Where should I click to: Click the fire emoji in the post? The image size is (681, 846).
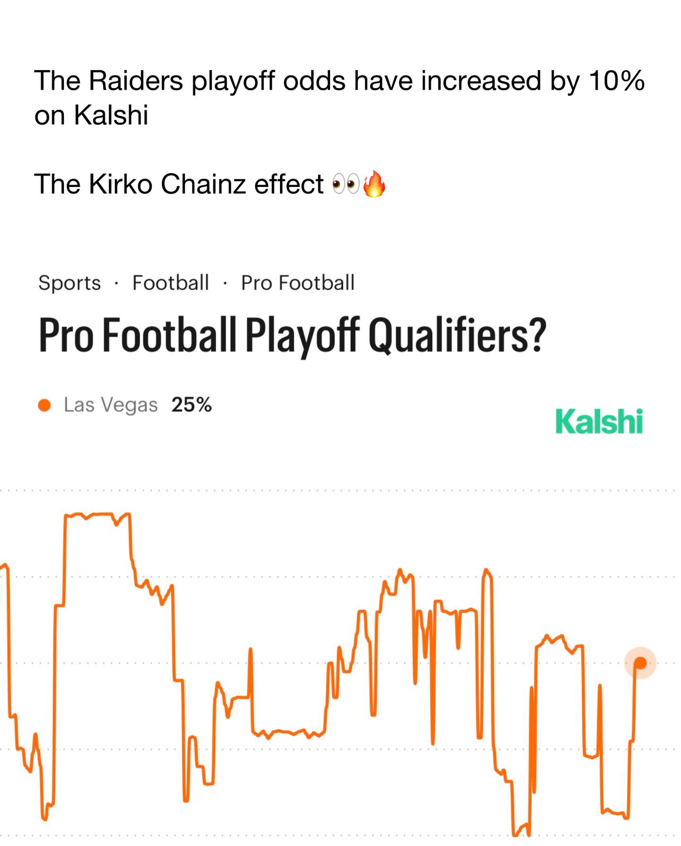(x=374, y=184)
